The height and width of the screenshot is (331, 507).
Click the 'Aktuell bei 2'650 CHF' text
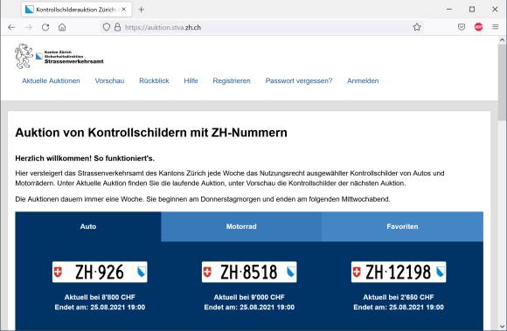[x=399, y=297]
